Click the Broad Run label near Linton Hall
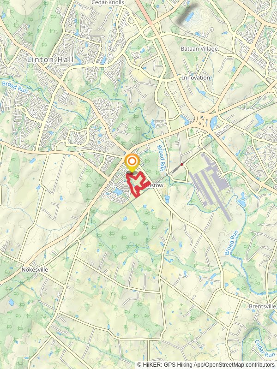This screenshot has width=277, height=369. coord(15,87)
